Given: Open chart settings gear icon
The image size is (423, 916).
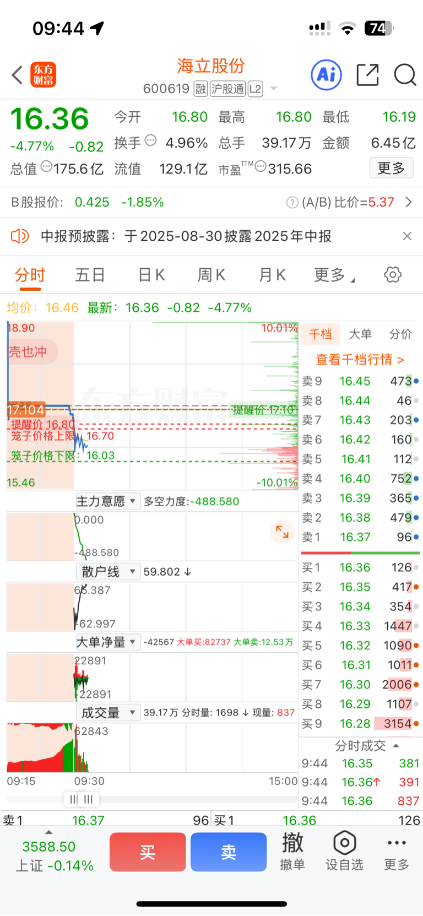Looking at the screenshot, I should (393, 274).
